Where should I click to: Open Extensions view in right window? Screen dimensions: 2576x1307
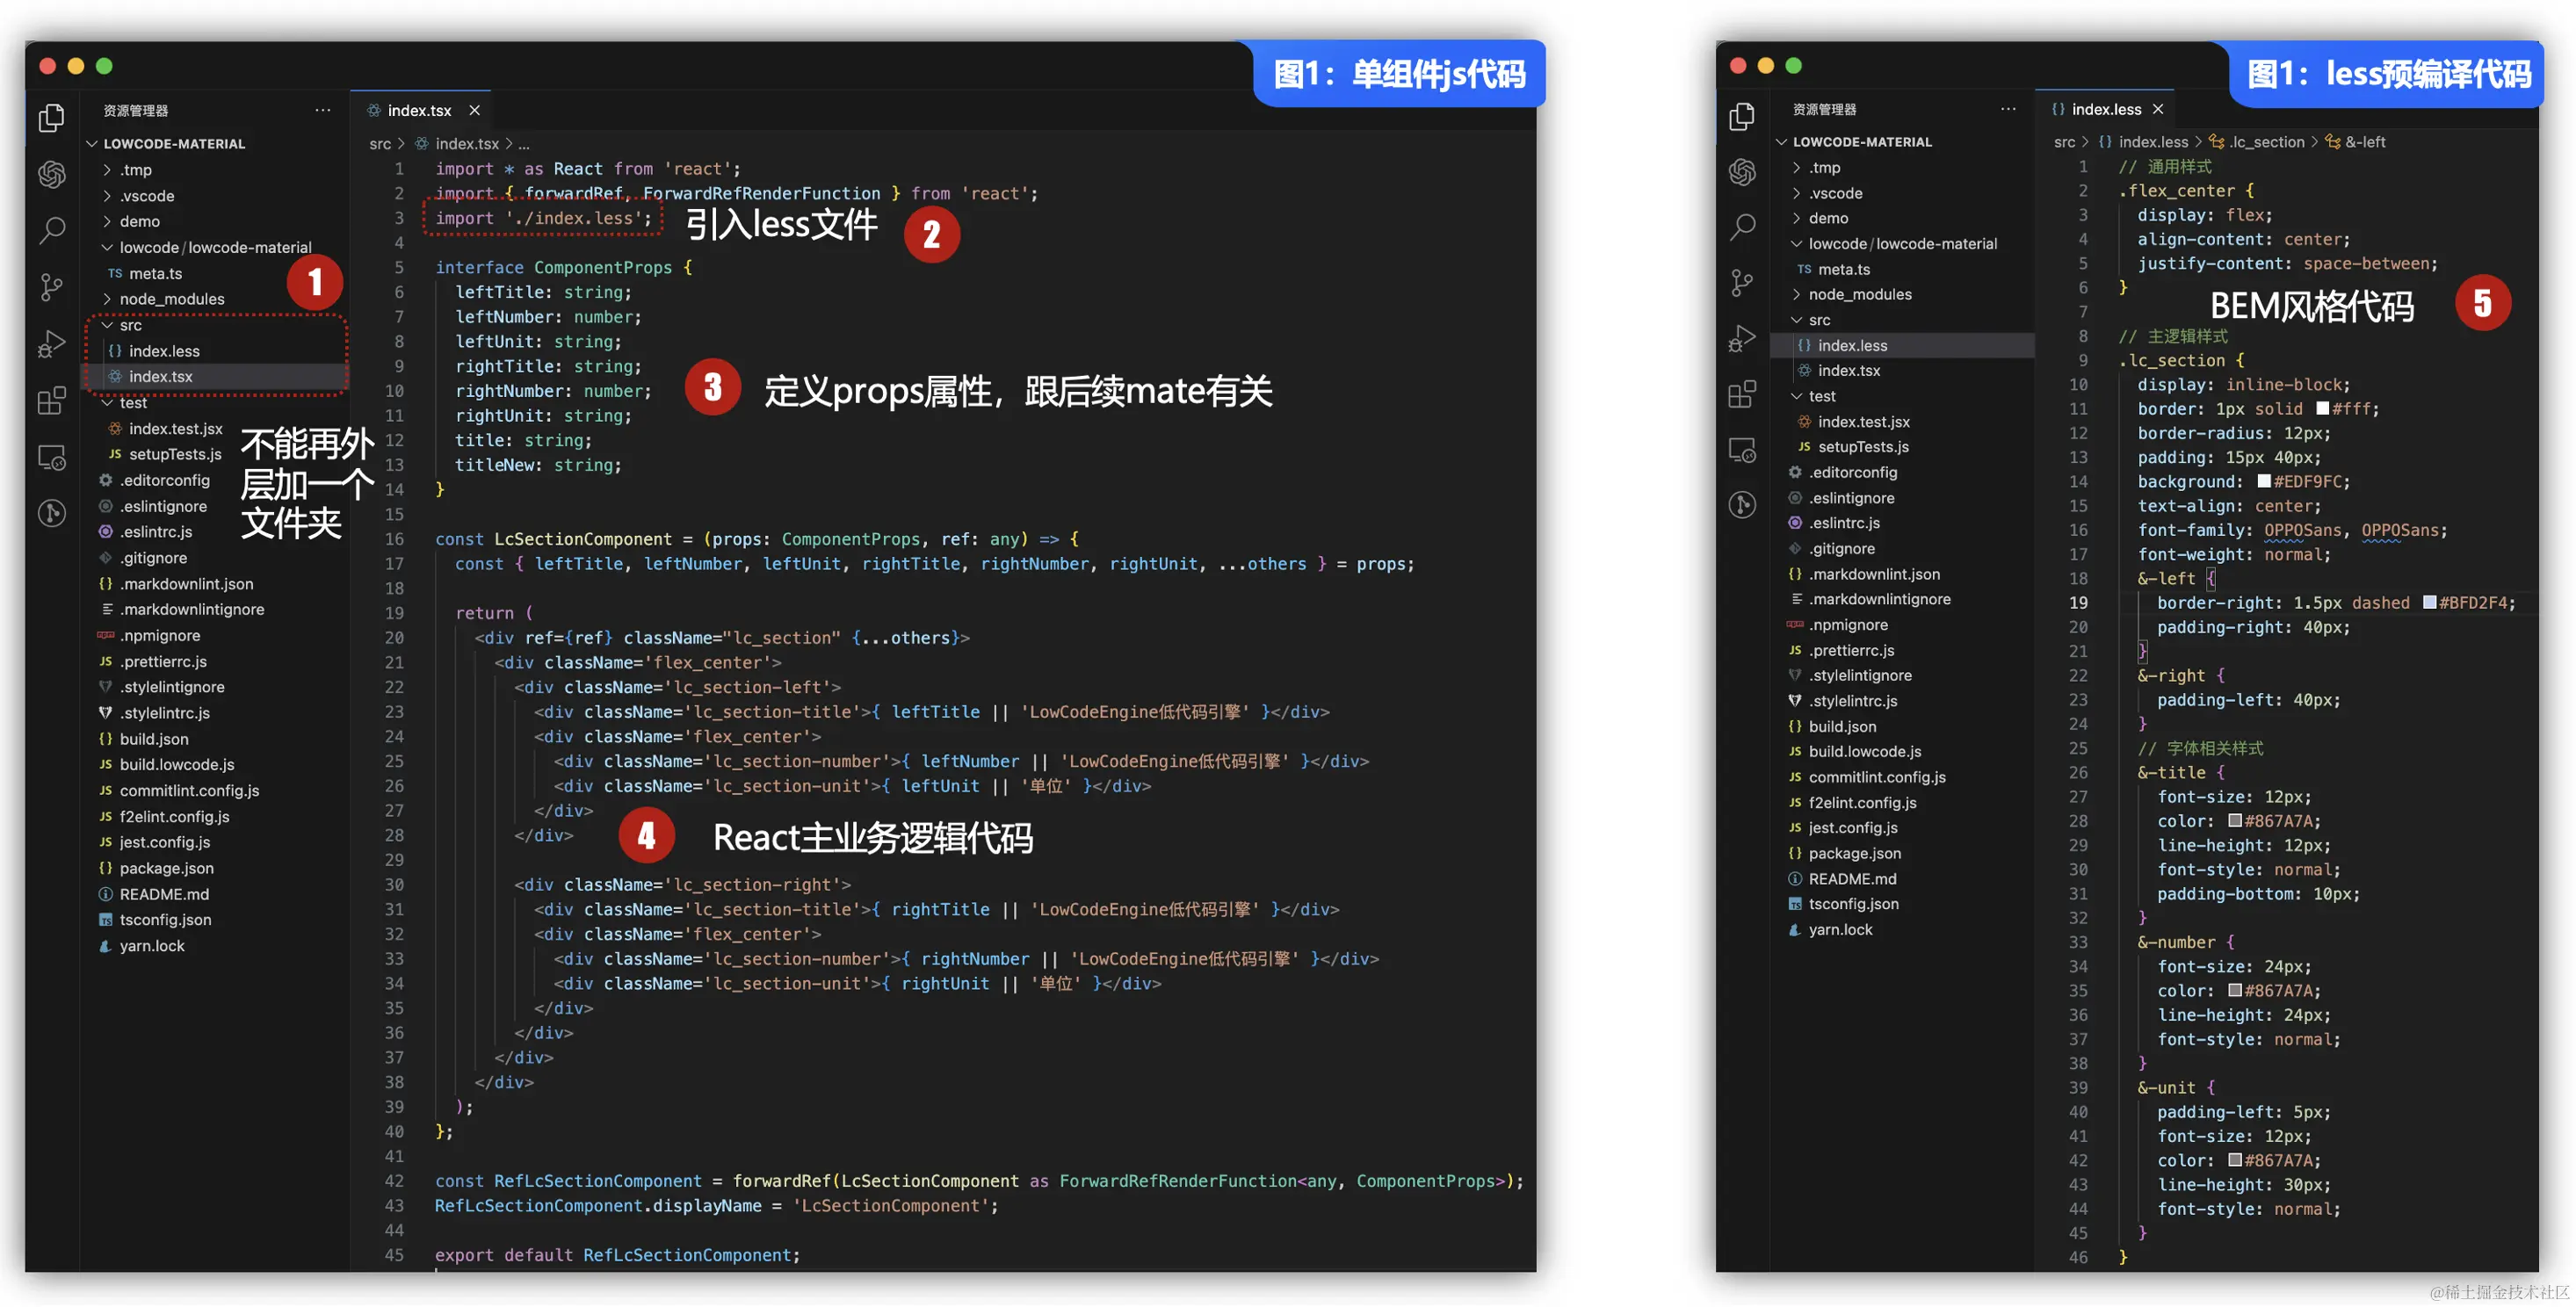1741,394
